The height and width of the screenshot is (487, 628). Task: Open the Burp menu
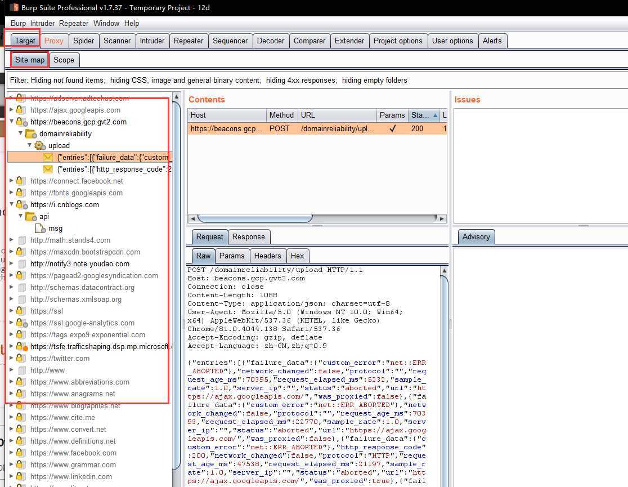(x=18, y=23)
